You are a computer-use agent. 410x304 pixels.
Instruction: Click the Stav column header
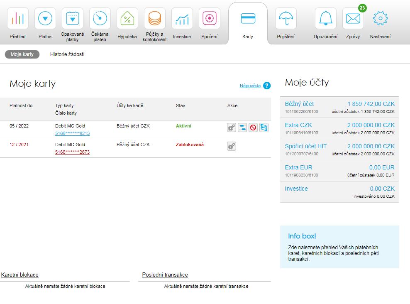point(181,105)
